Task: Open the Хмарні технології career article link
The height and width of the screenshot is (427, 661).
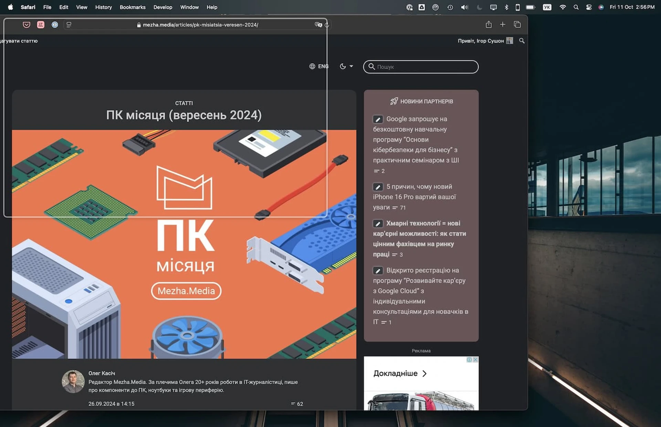Action: [419, 239]
